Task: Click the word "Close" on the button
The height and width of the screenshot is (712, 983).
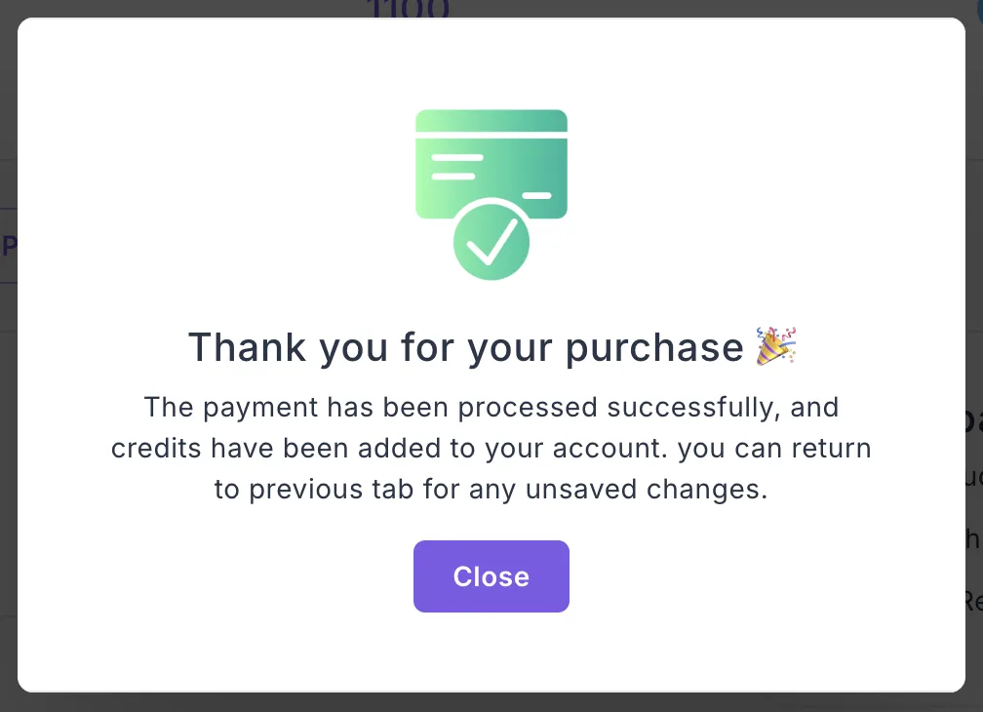Action: 491,576
